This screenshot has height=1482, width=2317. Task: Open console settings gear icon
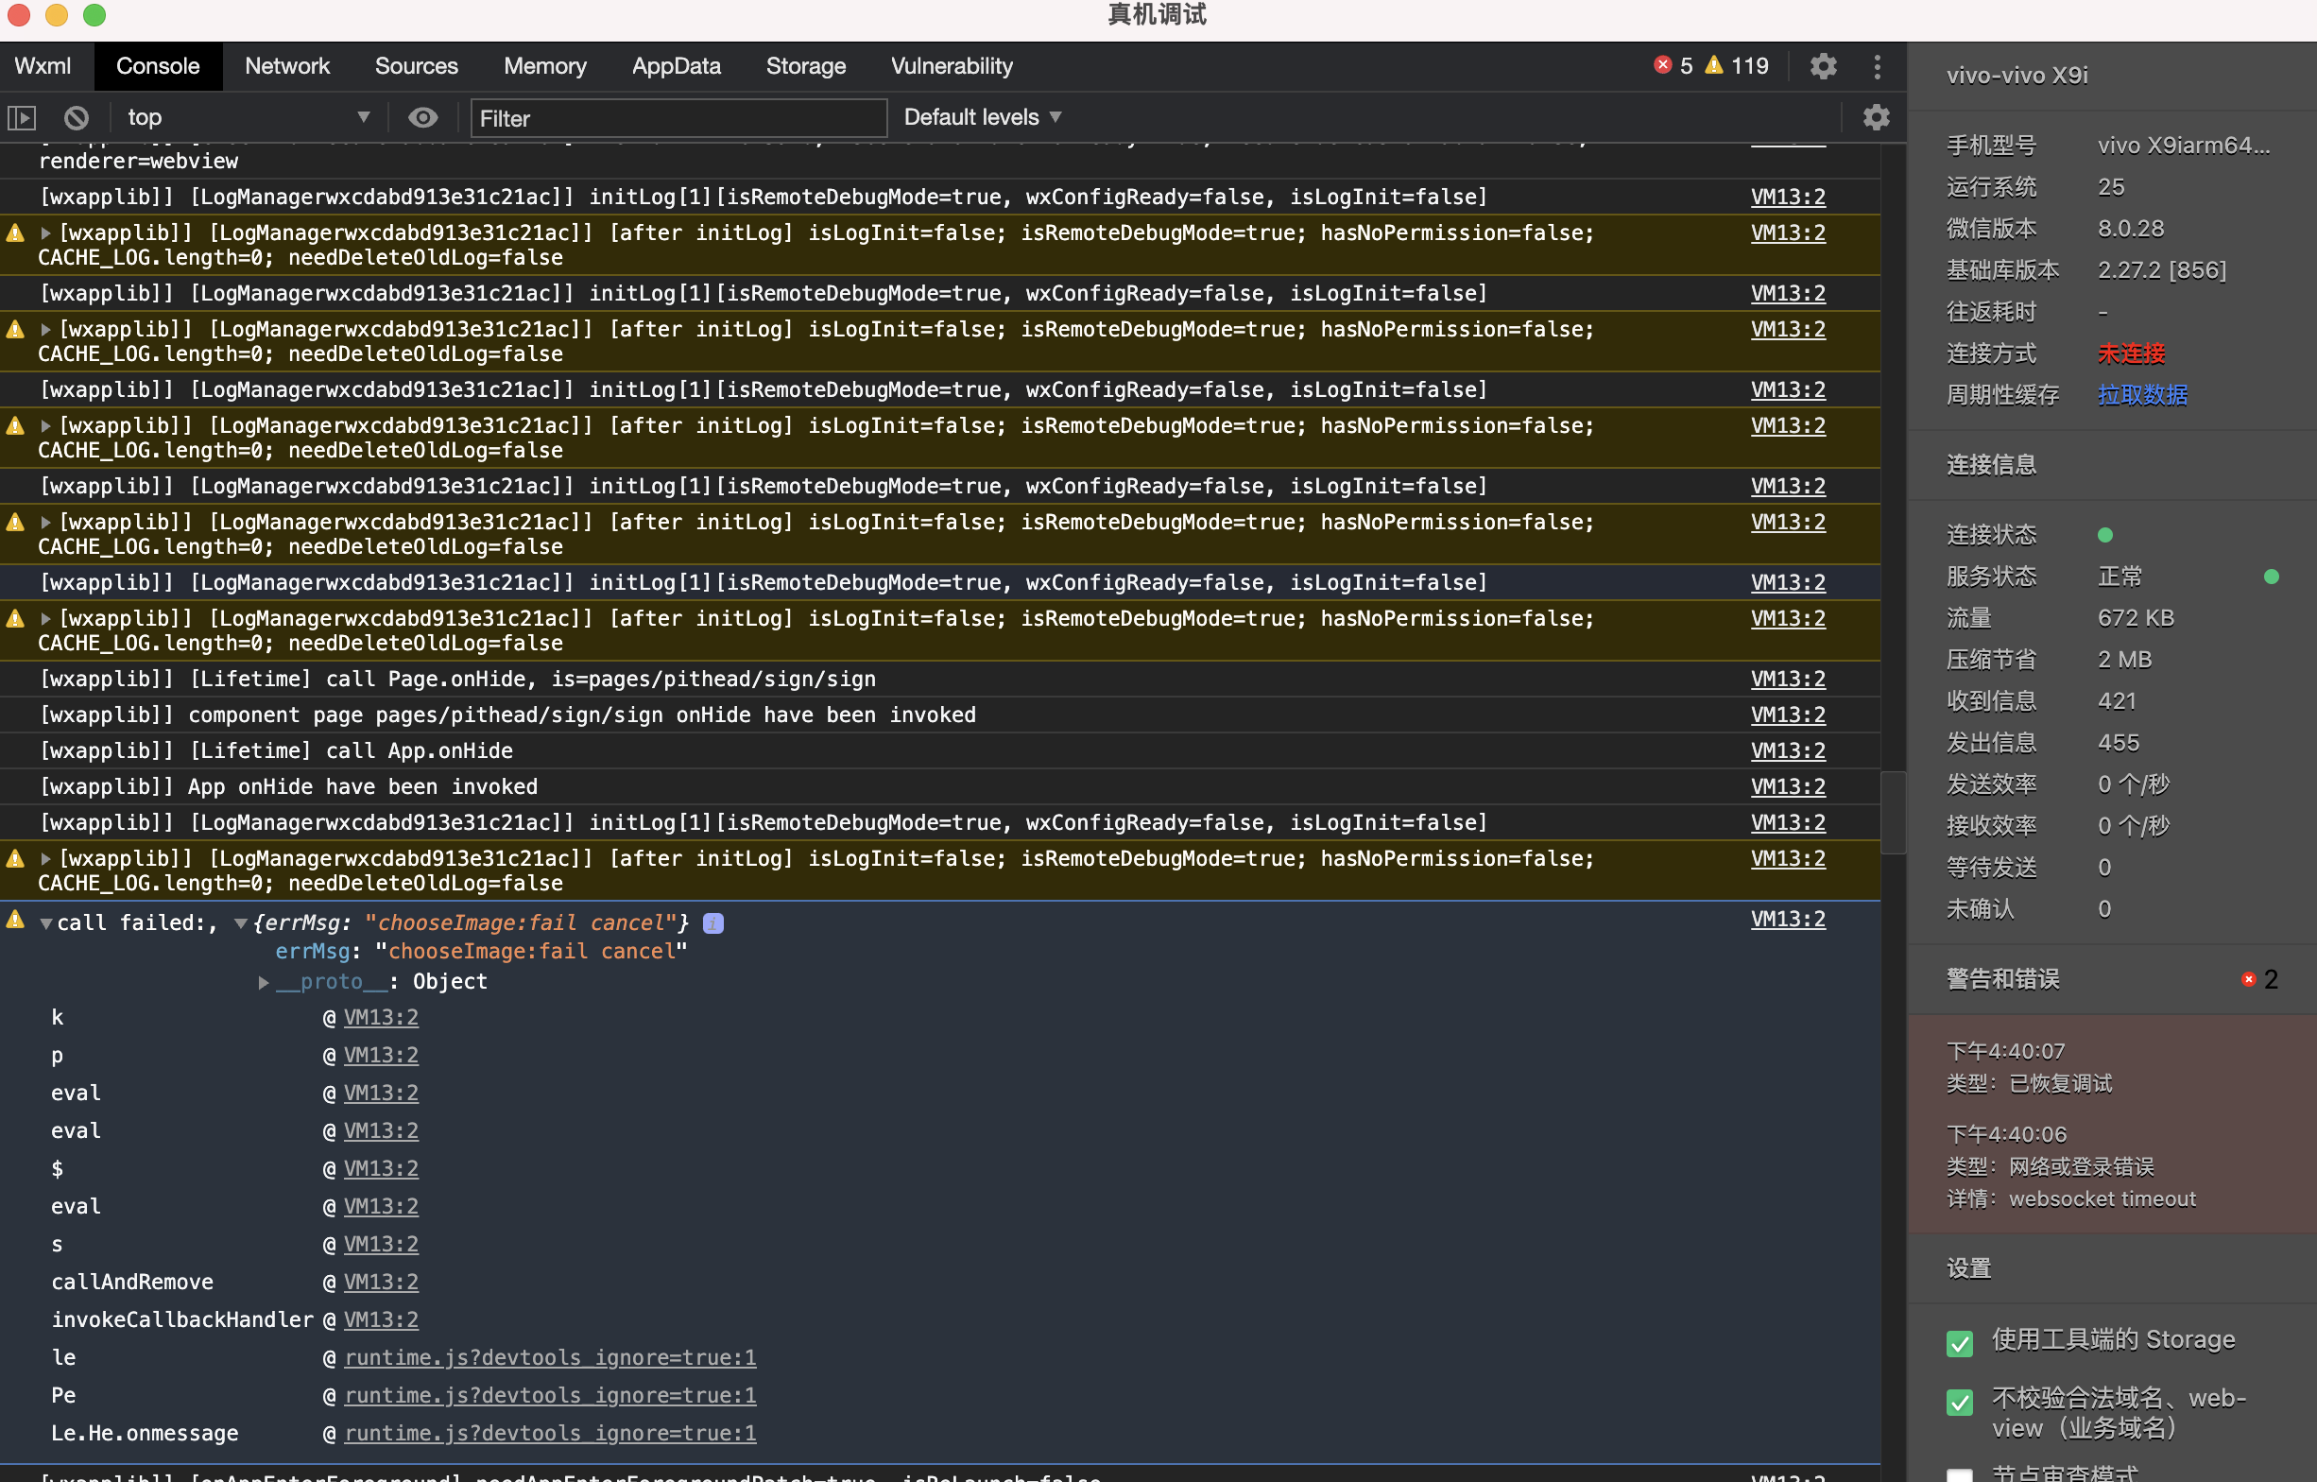pos(1876,117)
